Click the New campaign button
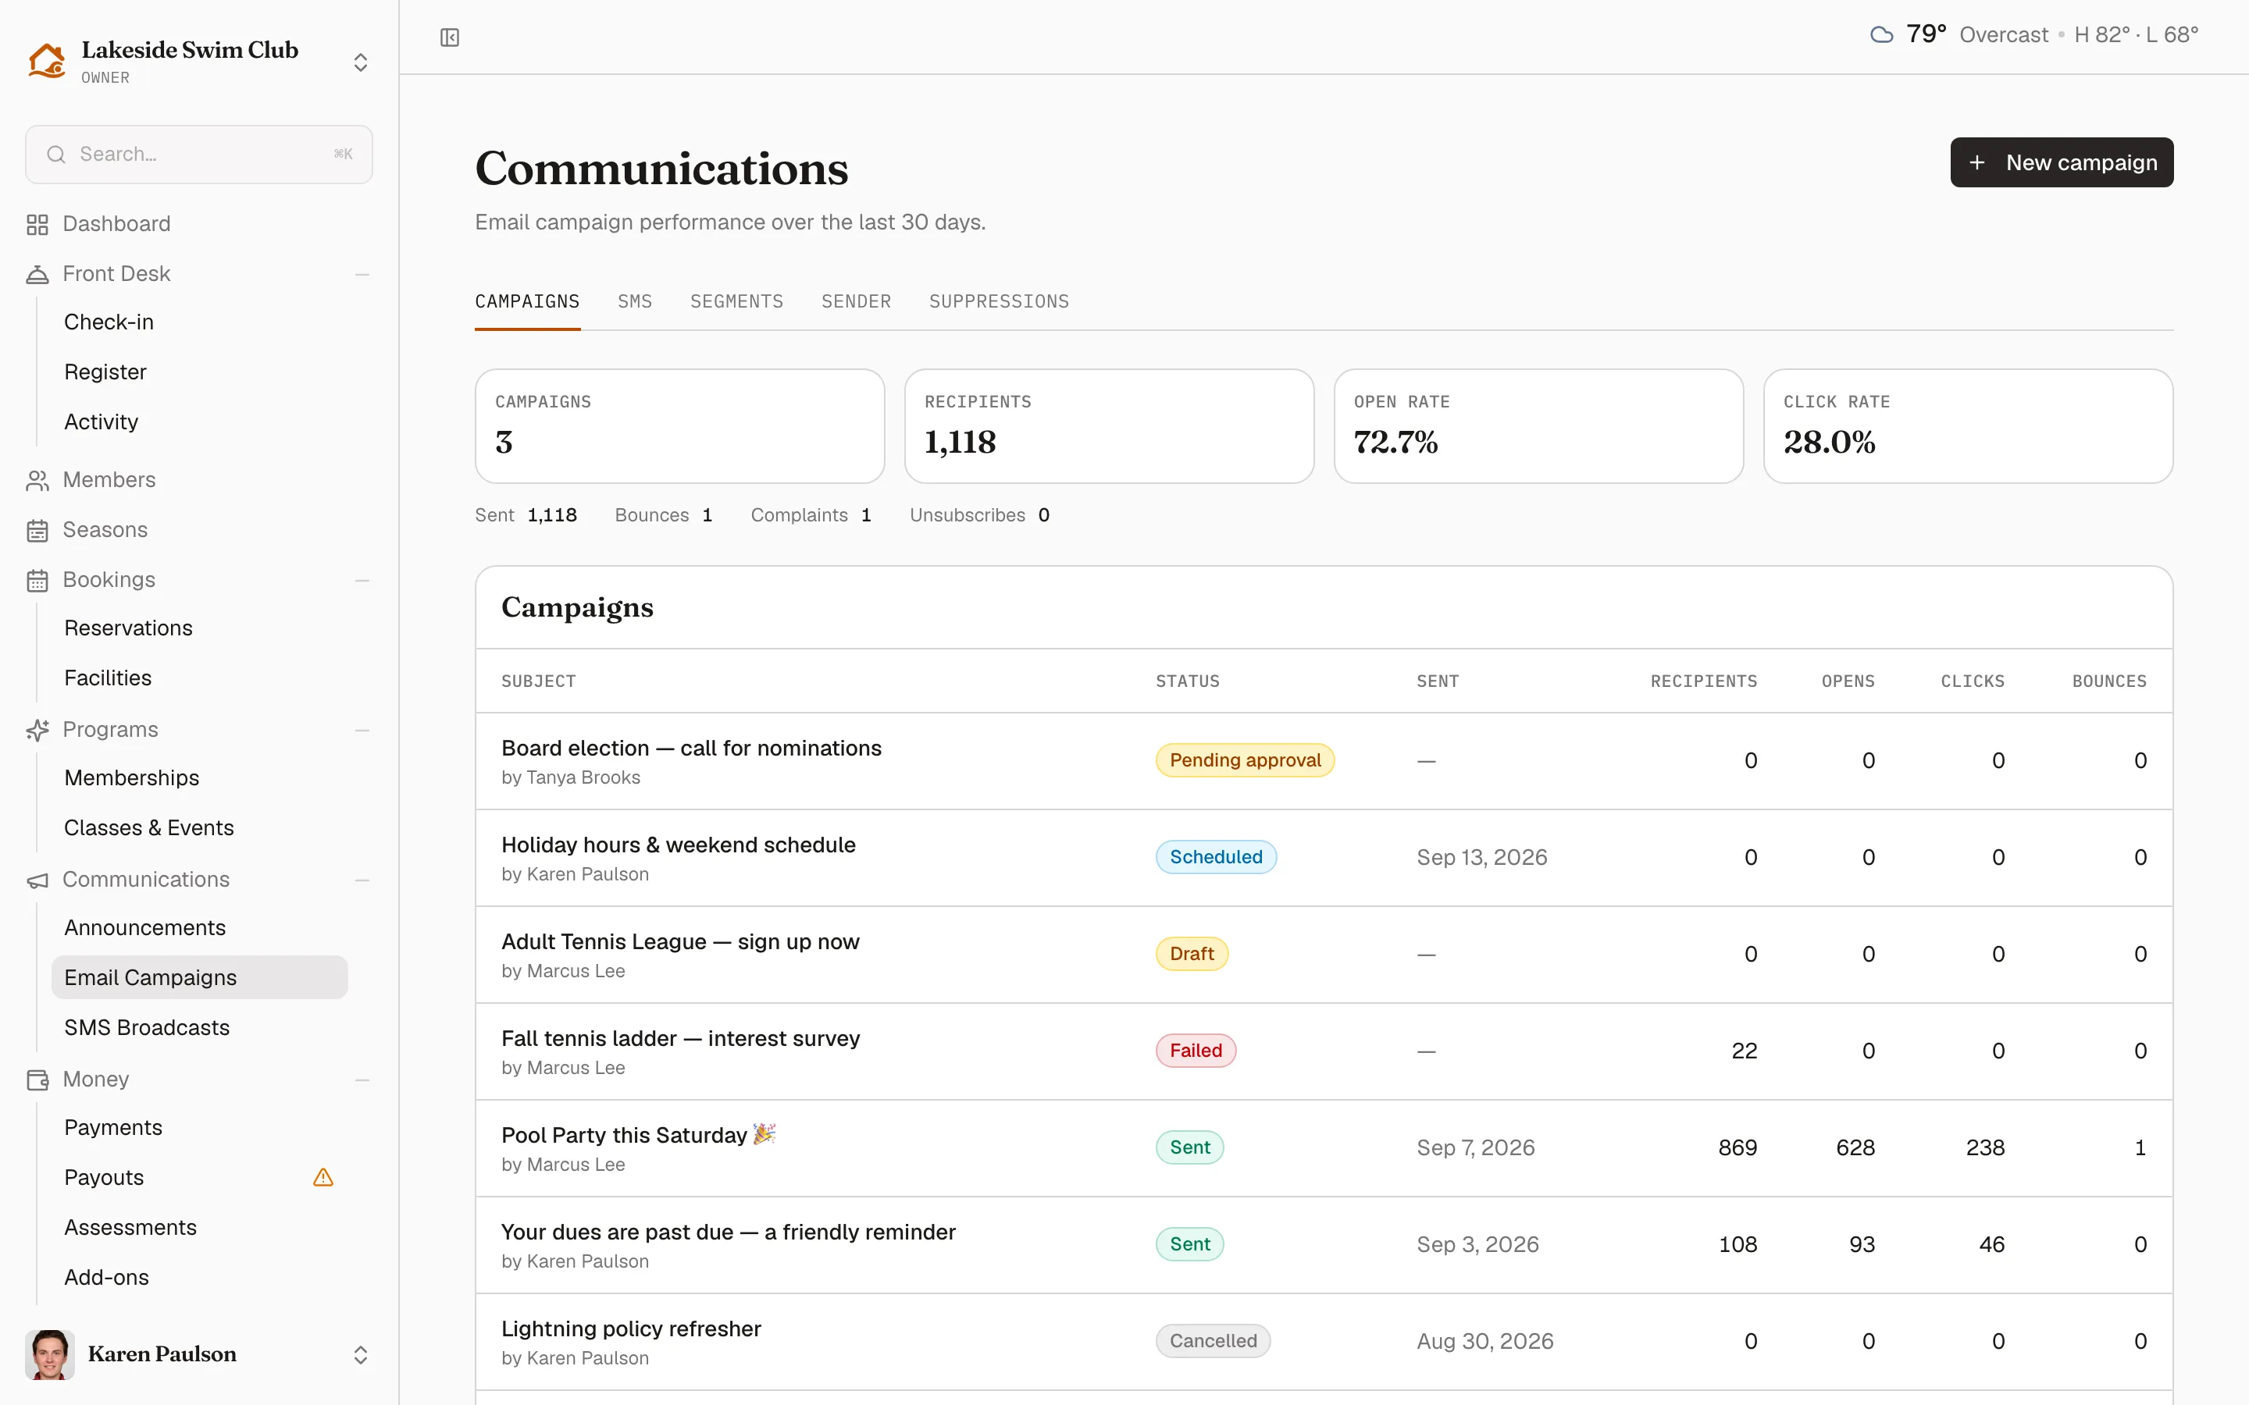This screenshot has height=1405, width=2249. [2062, 162]
